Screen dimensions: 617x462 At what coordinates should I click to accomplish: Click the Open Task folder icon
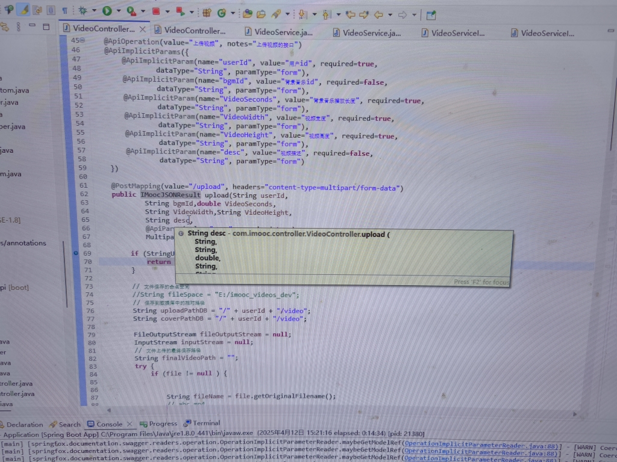pos(262,14)
